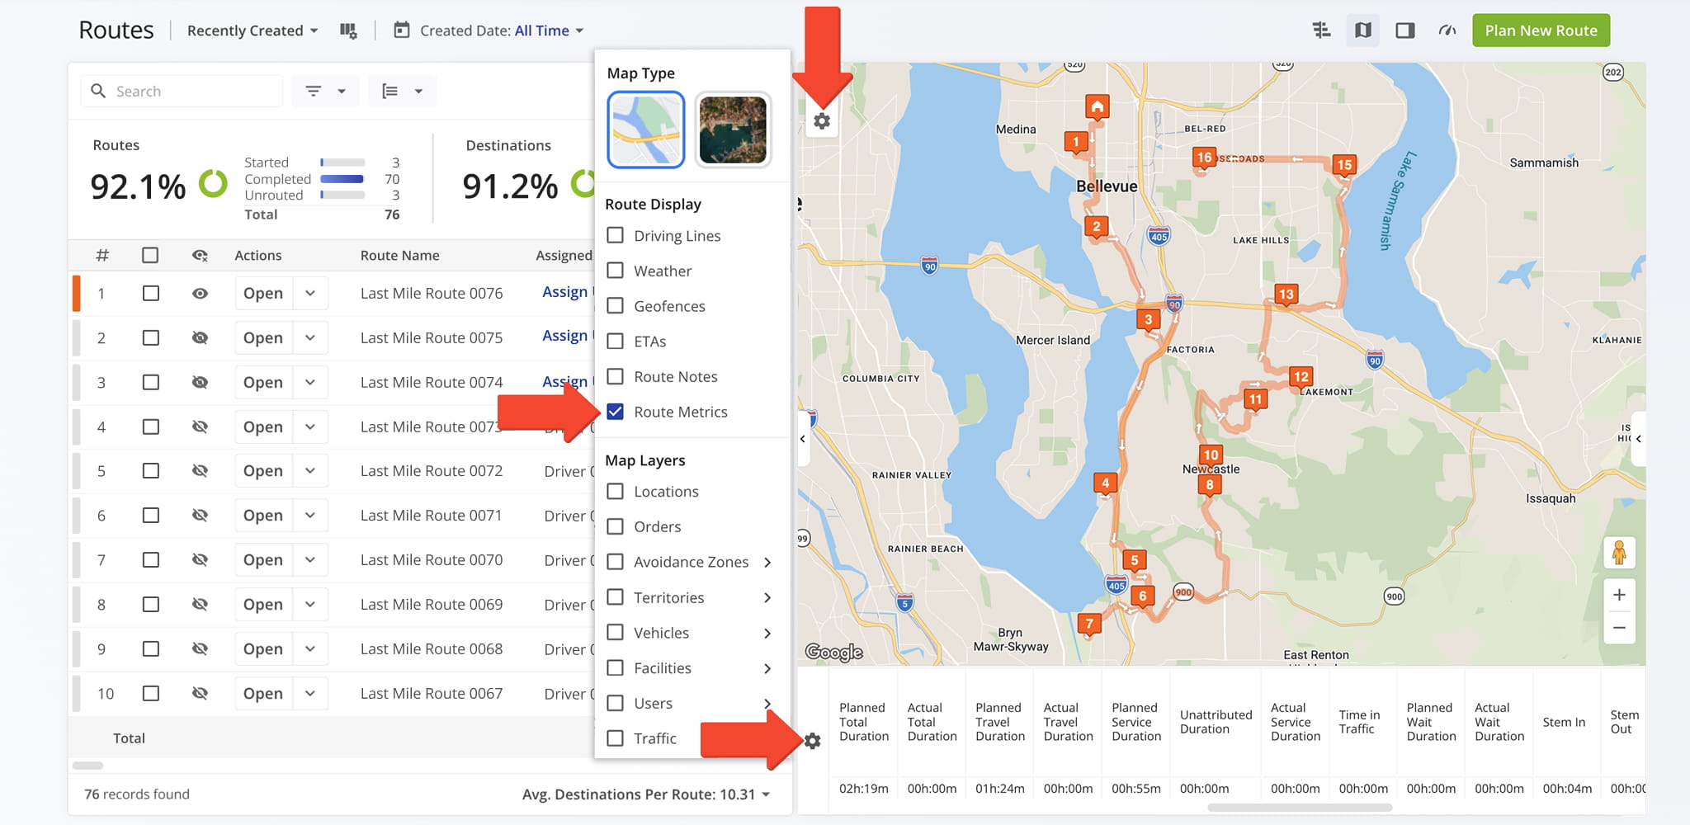The width and height of the screenshot is (1690, 825).
Task: Expand the Vehicles submenu arrow
Action: tap(767, 633)
